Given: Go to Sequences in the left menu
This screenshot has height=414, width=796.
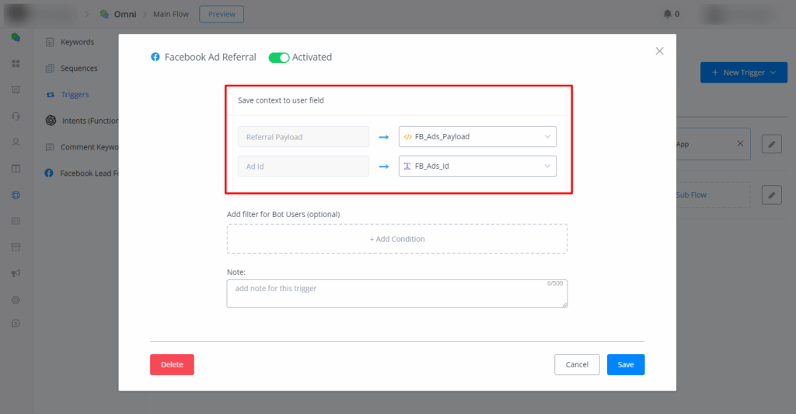Looking at the screenshot, I should [x=79, y=68].
